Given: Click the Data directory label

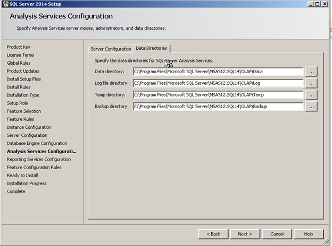Looking at the screenshot, I should [110, 72].
